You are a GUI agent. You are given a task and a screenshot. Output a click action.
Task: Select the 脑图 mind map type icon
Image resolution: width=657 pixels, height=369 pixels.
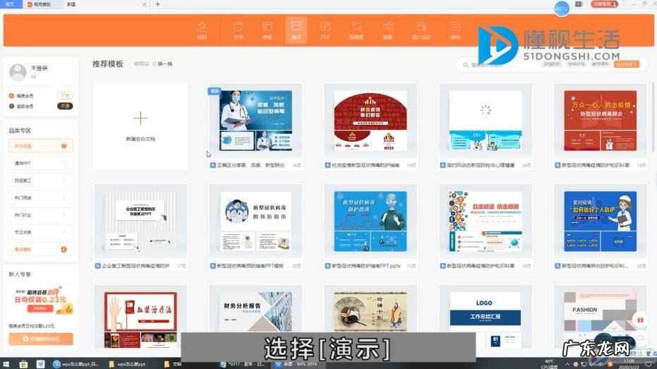388,30
